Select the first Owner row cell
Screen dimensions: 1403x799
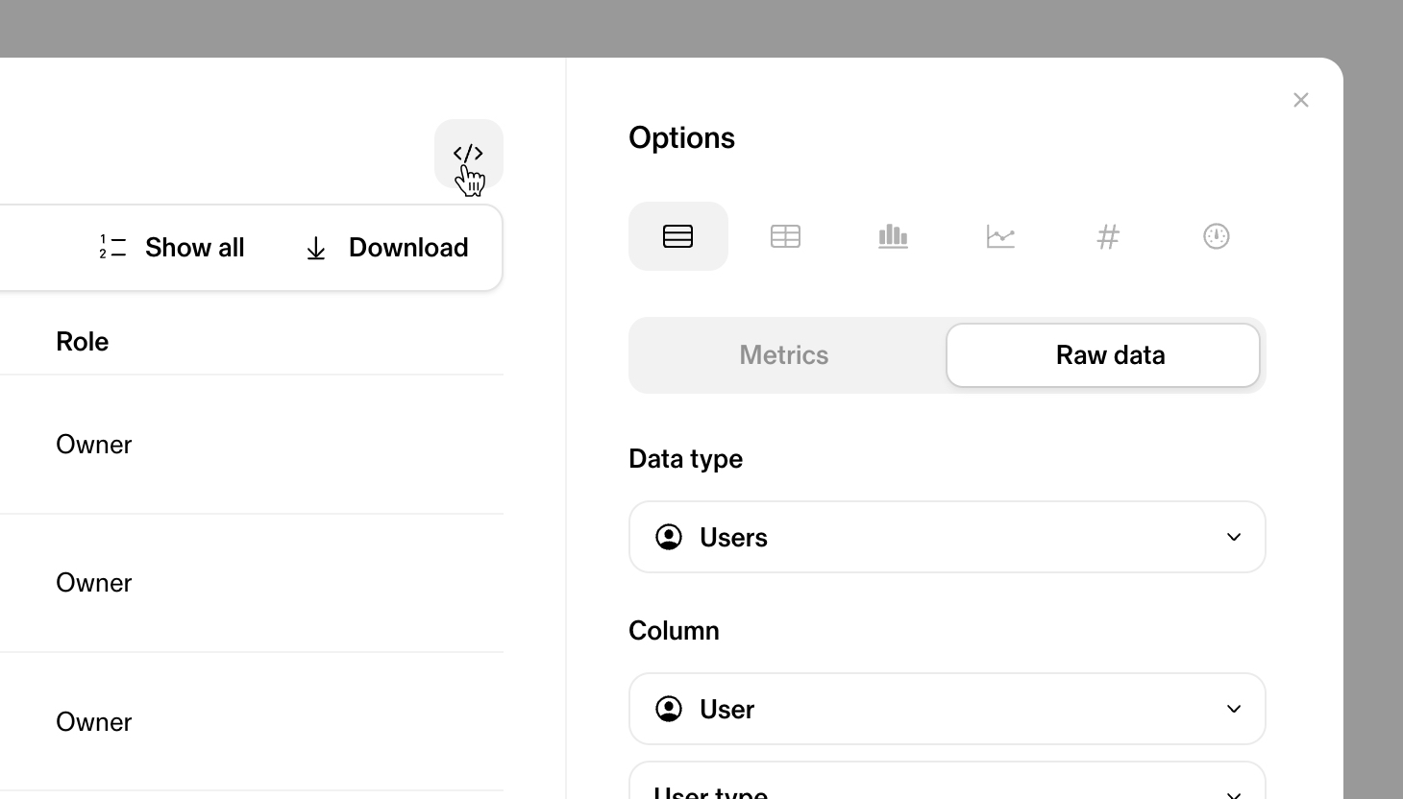point(94,445)
